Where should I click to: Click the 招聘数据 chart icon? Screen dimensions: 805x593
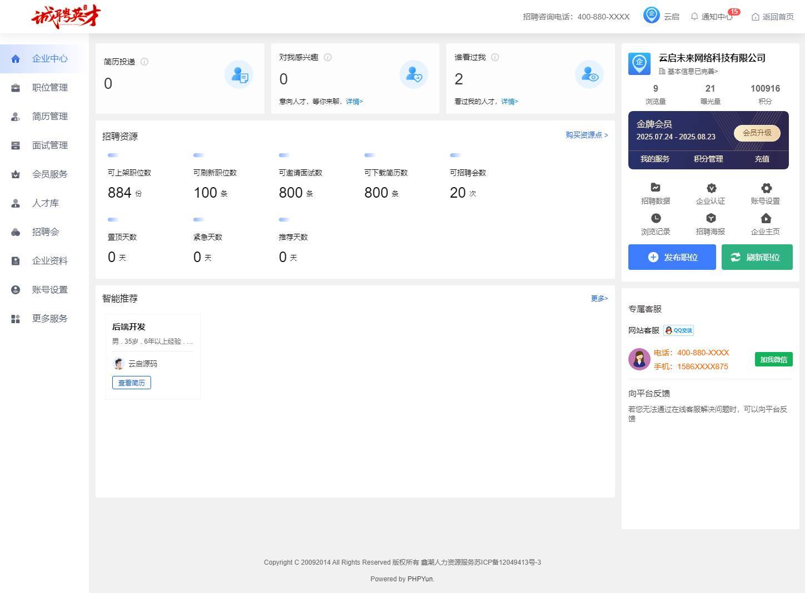click(x=656, y=188)
